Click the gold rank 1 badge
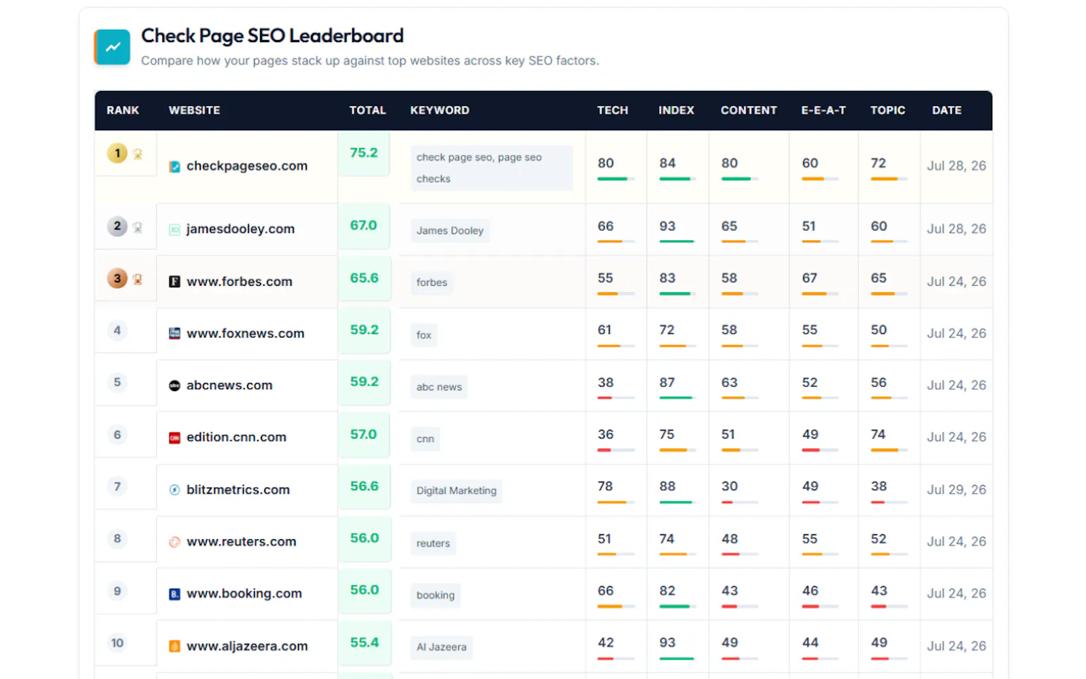This screenshot has height=679, width=1086. (117, 153)
